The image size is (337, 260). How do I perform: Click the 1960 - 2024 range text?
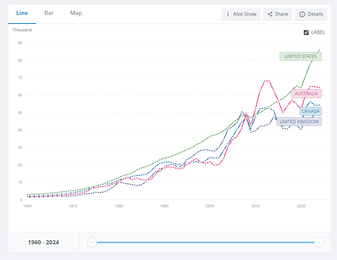(43, 242)
